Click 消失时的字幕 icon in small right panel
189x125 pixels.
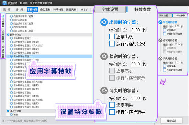pyautogui.click(x=160, y=58)
